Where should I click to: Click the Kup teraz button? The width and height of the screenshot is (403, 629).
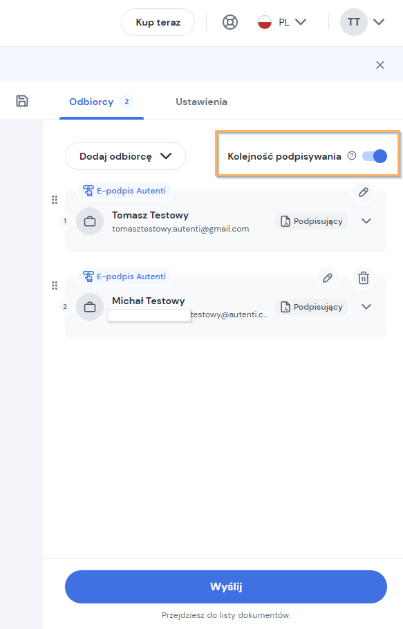click(158, 22)
